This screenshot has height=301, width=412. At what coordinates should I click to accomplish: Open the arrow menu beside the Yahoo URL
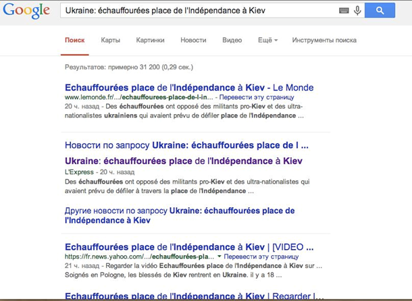point(220,257)
